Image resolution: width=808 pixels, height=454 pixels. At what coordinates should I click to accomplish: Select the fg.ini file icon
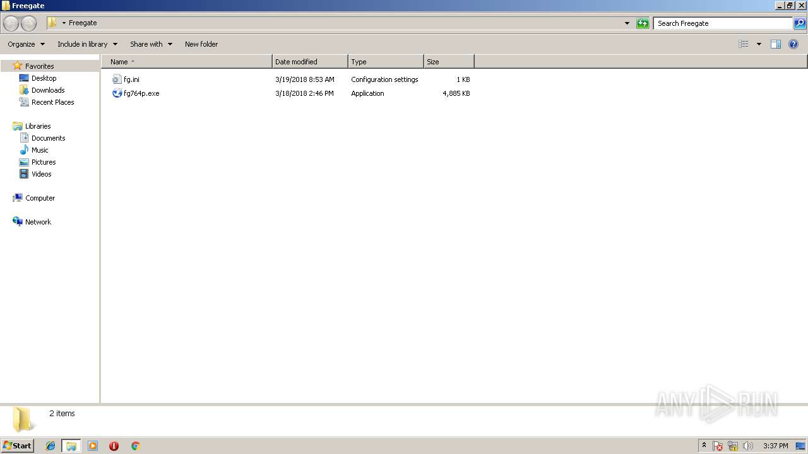[x=117, y=79]
